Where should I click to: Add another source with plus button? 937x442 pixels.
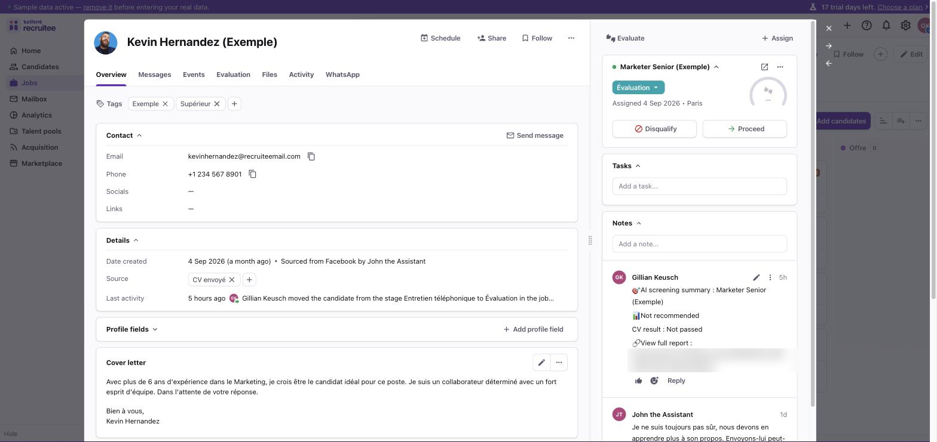click(x=249, y=280)
